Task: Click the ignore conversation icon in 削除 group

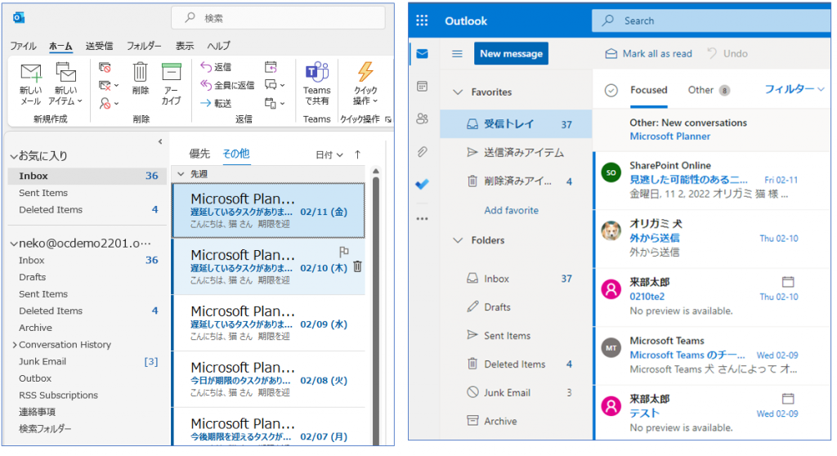Action: [105, 67]
